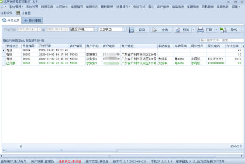The height and width of the screenshot is (164, 245).
Task: Open the dropdown arrow next to 打印
Action: [216, 30]
